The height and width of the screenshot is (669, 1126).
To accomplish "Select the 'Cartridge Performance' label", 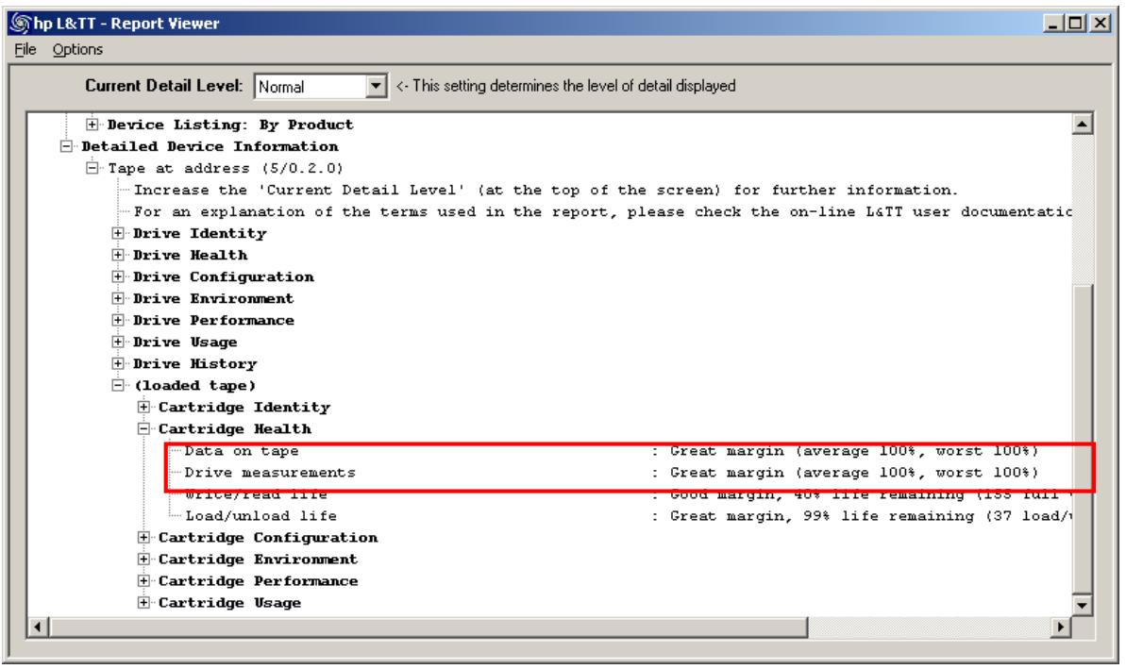I will (258, 580).
